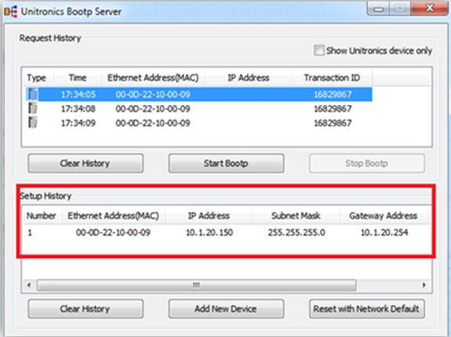451x337 pixels.
Task: Click the Setup History horizontal scrollbar thumb
Action: coord(196,285)
